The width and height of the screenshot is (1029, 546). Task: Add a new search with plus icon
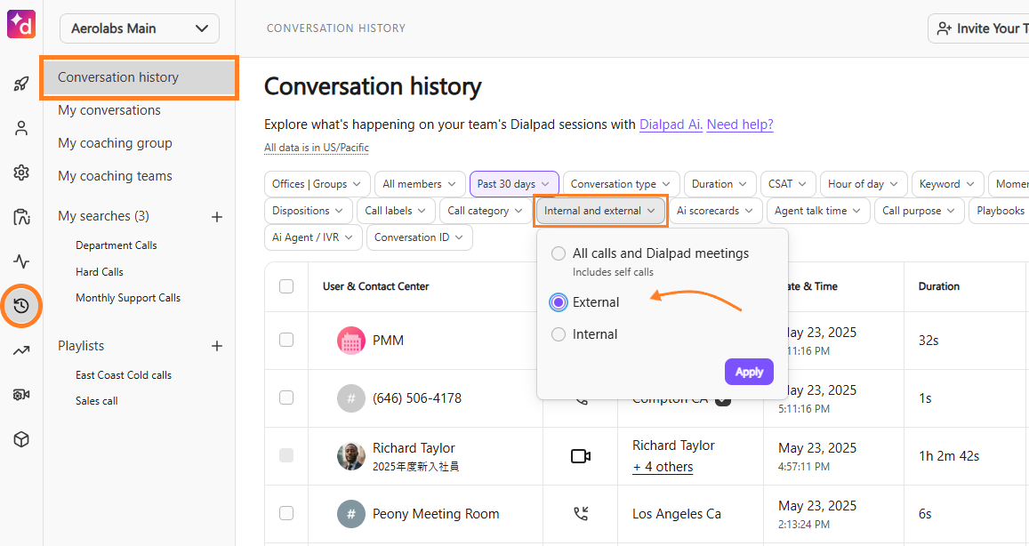coord(217,217)
